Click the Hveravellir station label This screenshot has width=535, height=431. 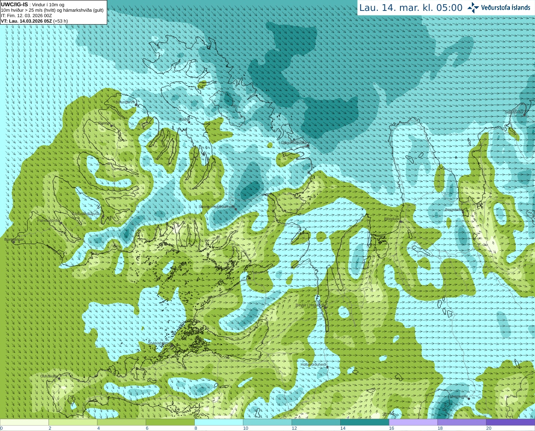point(459,396)
